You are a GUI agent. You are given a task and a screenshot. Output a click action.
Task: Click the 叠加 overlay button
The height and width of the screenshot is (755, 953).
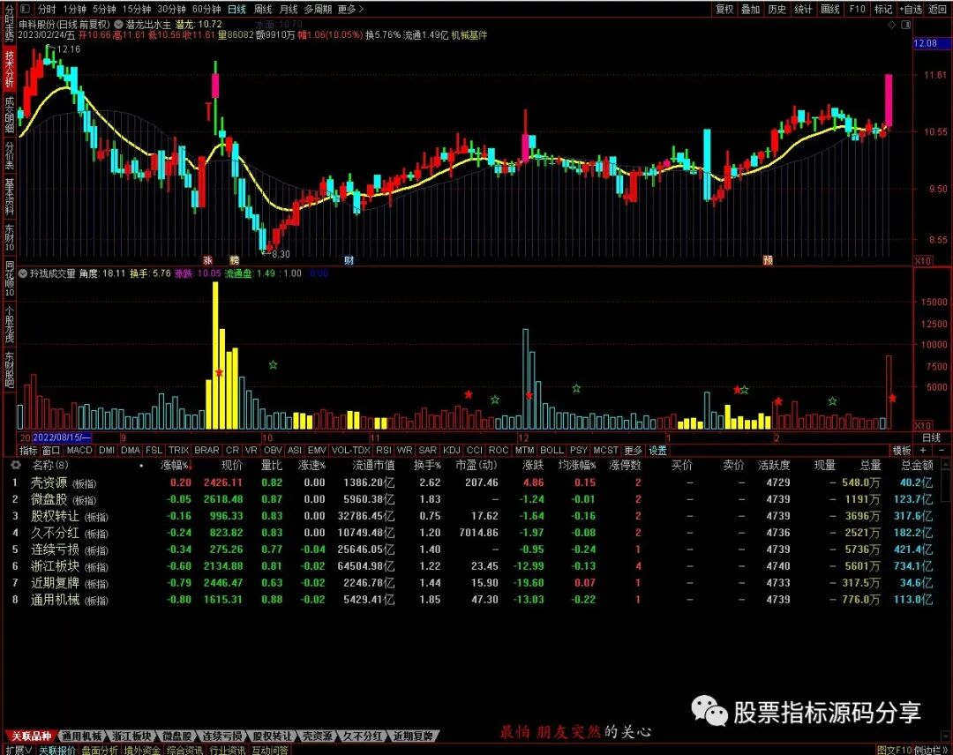(x=751, y=9)
